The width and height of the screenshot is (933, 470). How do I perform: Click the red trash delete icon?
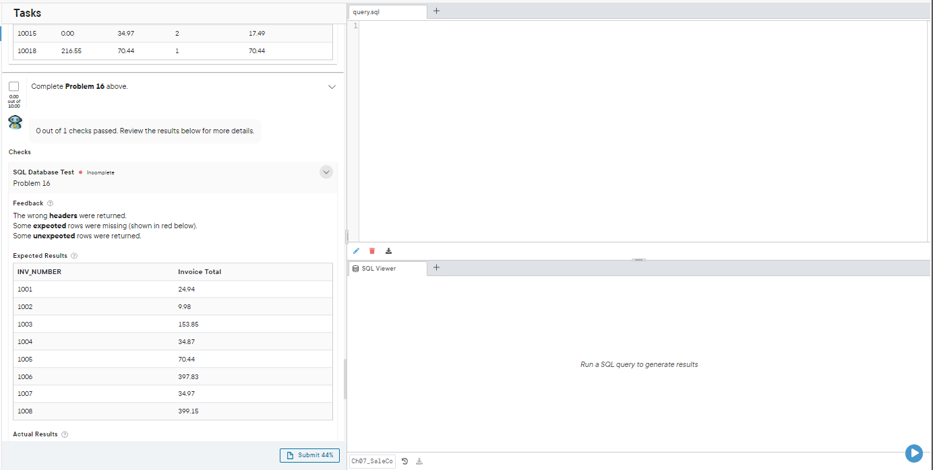click(x=372, y=251)
